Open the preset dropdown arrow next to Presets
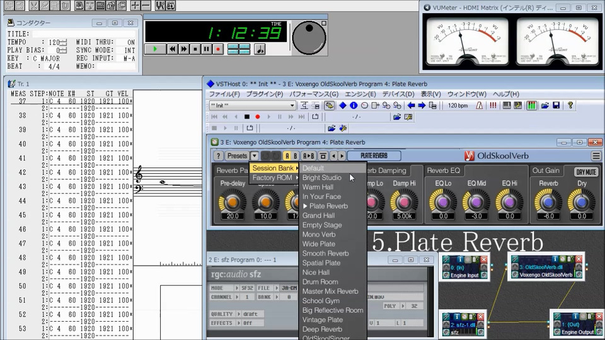Screen dimensions: 605x340 click(x=254, y=156)
